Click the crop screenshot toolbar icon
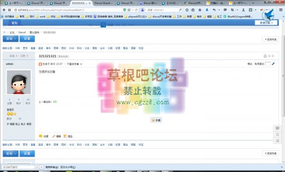 click(232, 10)
